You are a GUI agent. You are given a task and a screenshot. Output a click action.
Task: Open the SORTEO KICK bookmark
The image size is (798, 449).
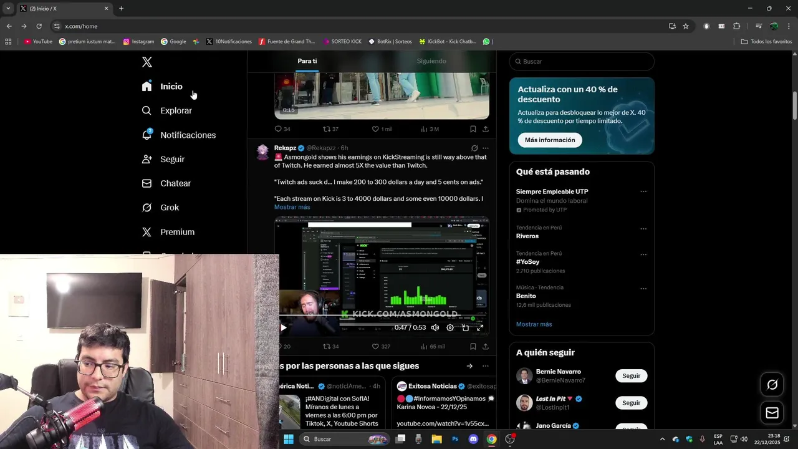[x=342, y=42]
